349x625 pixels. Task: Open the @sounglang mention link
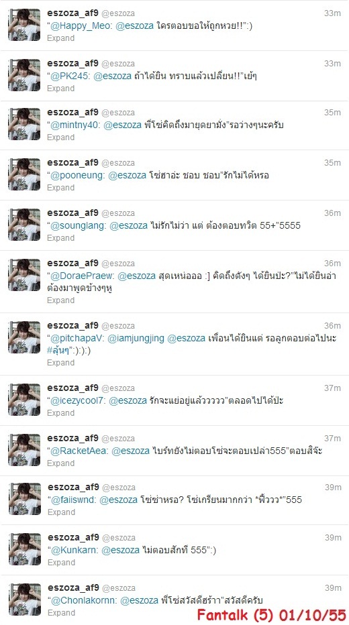[79, 225]
